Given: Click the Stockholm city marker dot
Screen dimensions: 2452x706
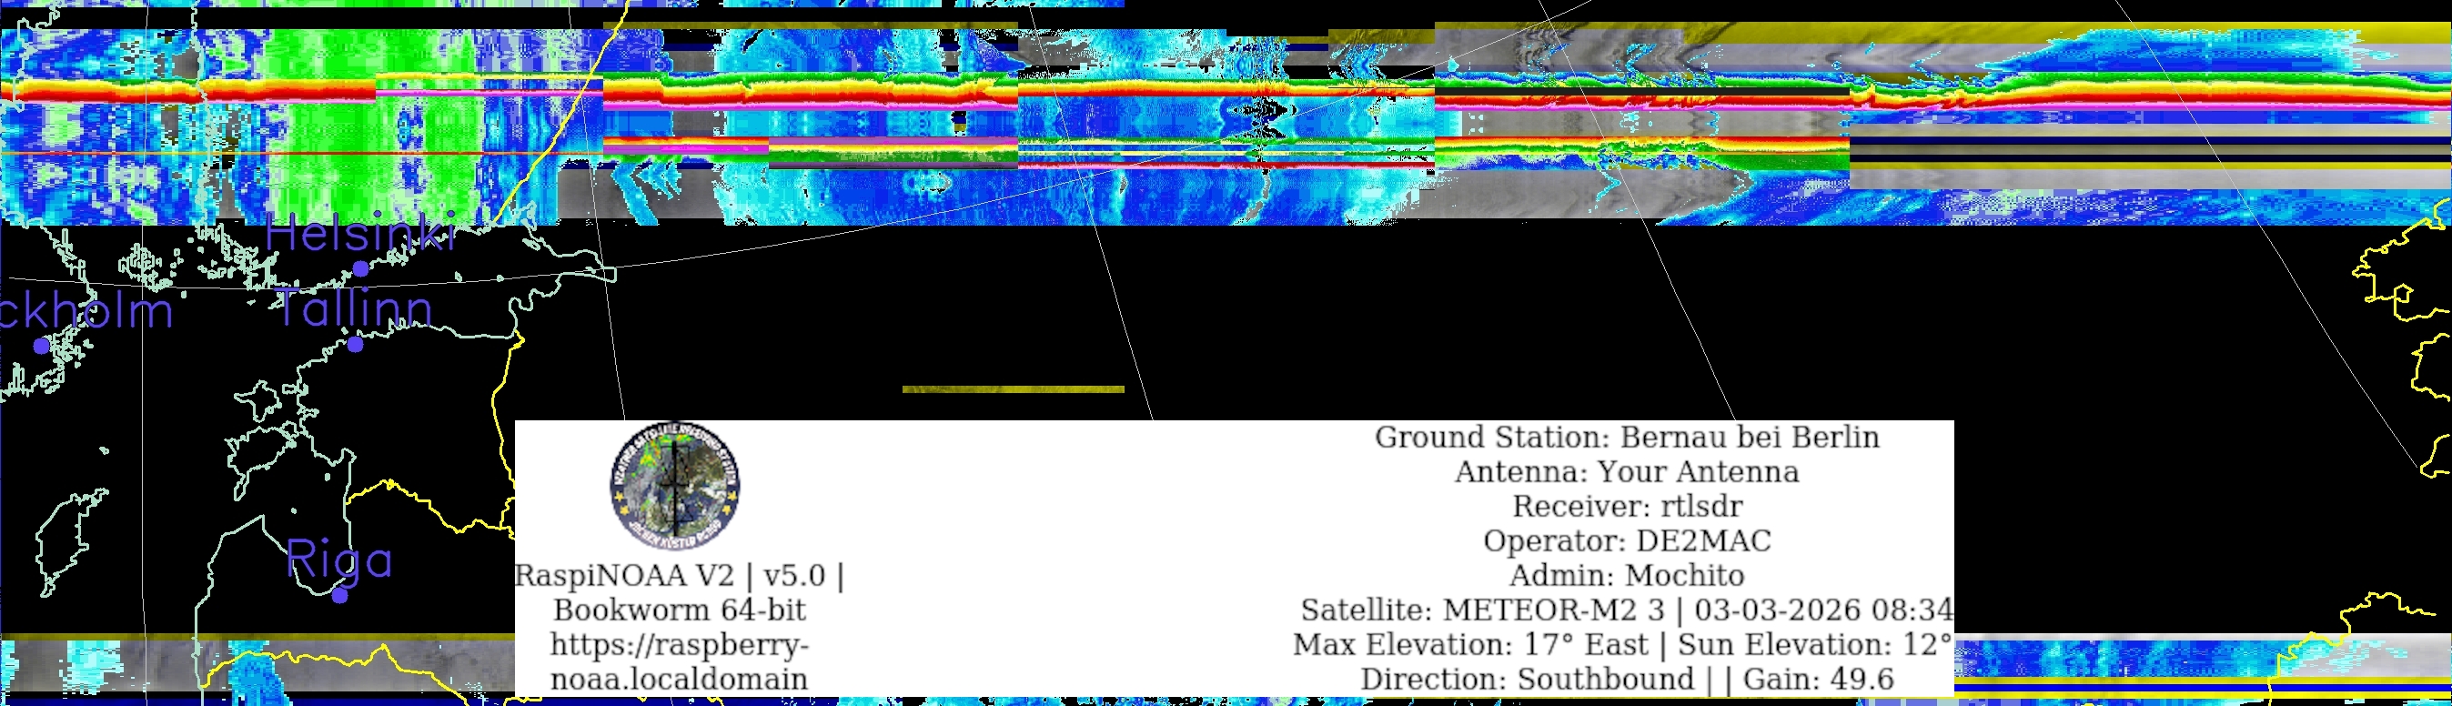Looking at the screenshot, I should pos(41,347).
